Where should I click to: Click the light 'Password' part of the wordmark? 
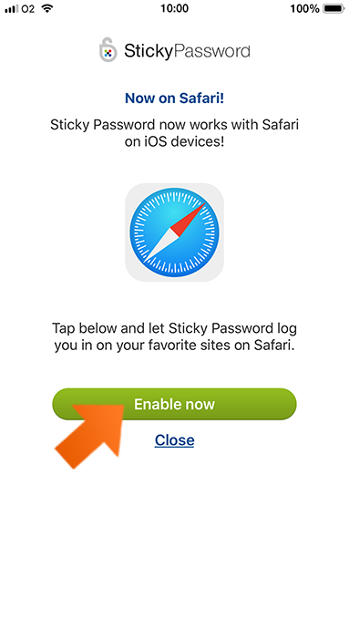pyautogui.click(x=211, y=51)
